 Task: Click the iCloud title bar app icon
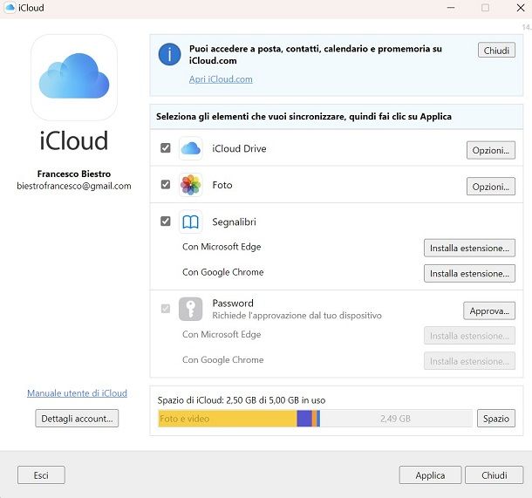(x=10, y=8)
